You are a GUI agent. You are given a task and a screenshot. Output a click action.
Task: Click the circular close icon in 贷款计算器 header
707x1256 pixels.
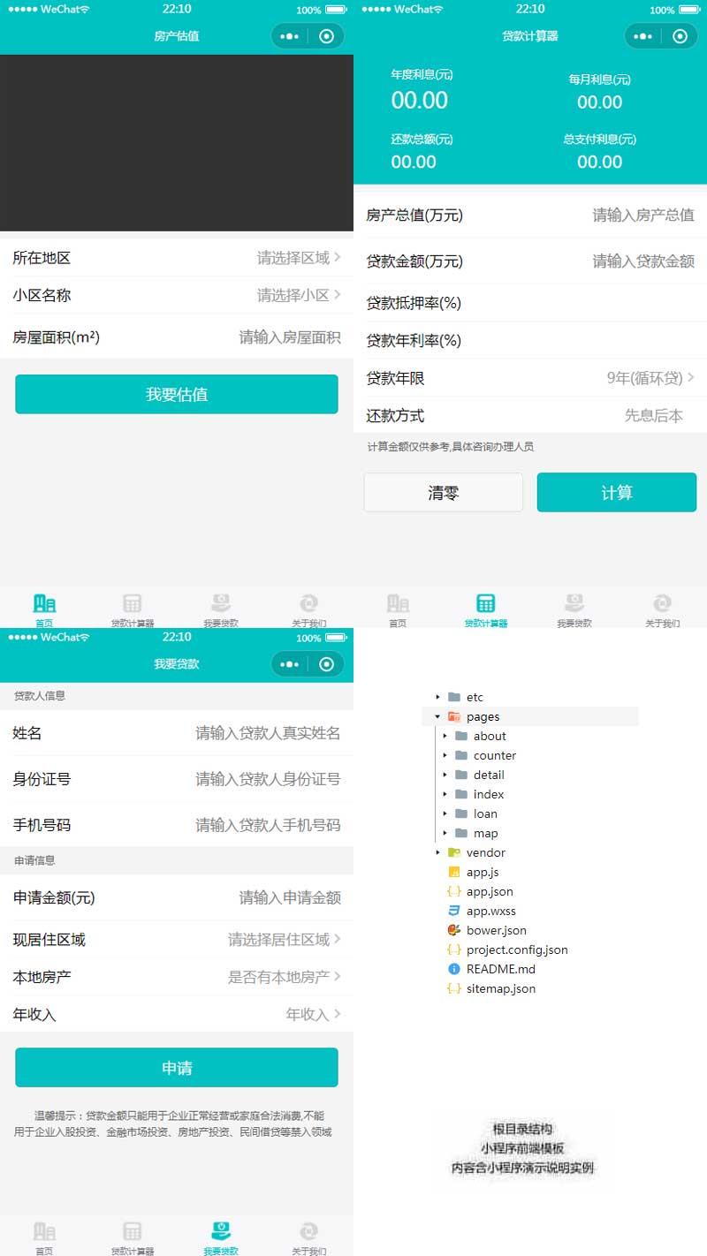[x=680, y=36]
